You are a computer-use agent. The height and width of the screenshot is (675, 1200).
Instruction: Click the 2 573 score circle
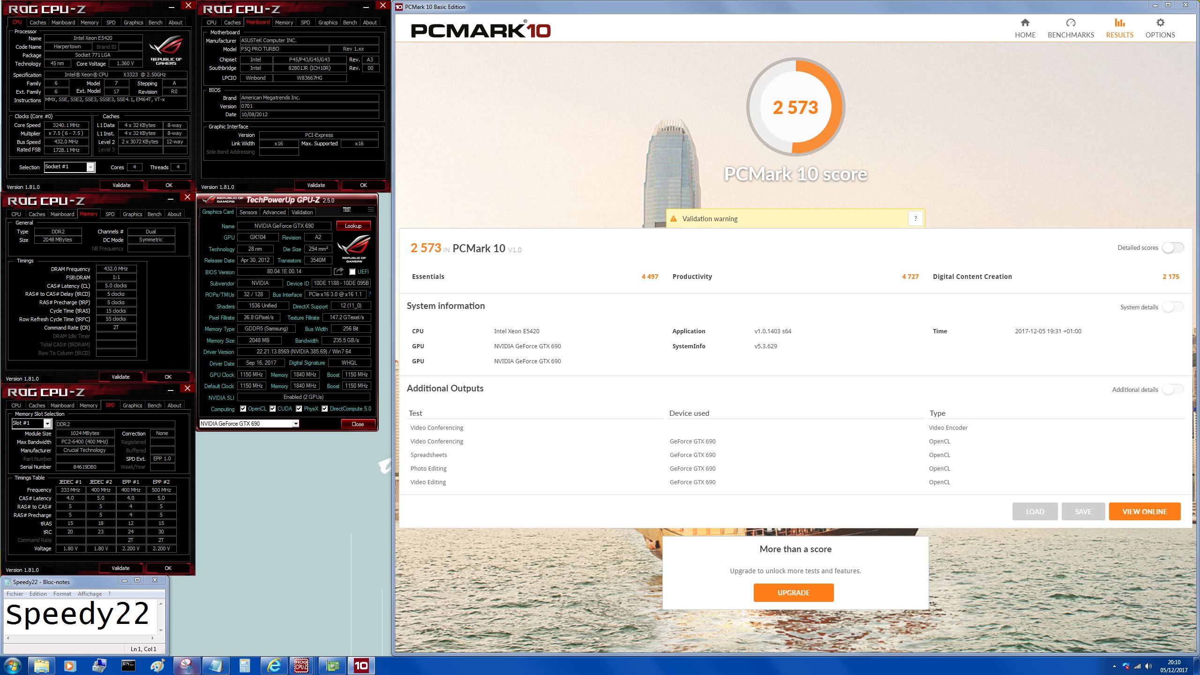pyautogui.click(x=795, y=107)
